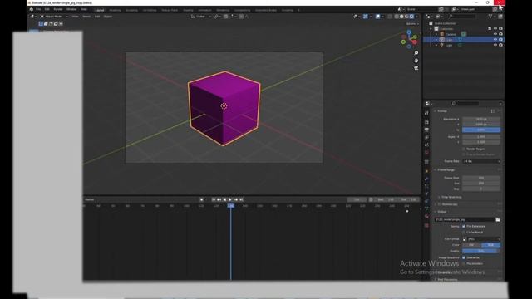The image size is (532, 299).
Task: Click the Format presets icon
Action: tap(493, 111)
